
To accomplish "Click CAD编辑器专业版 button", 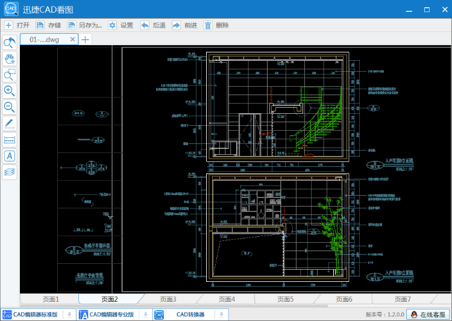I will click(108, 314).
